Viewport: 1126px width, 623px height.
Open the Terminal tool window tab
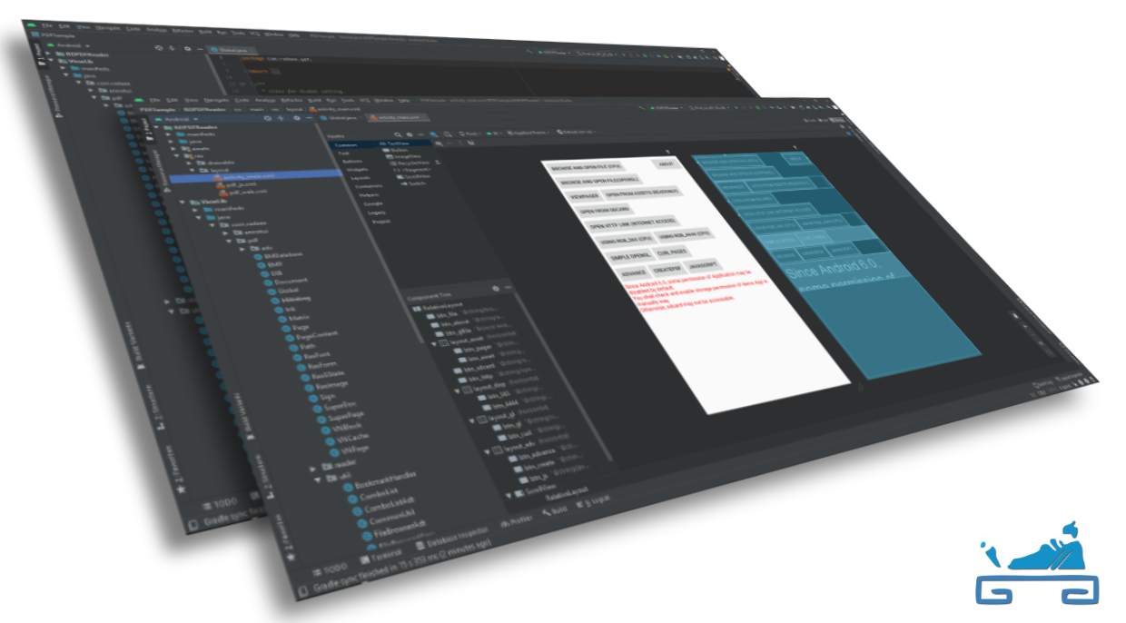(x=381, y=556)
